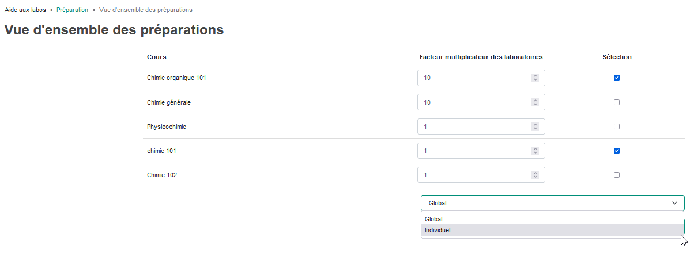
Task: Uncheck the Chimie organique 101 selection checkbox
Action: click(617, 78)
